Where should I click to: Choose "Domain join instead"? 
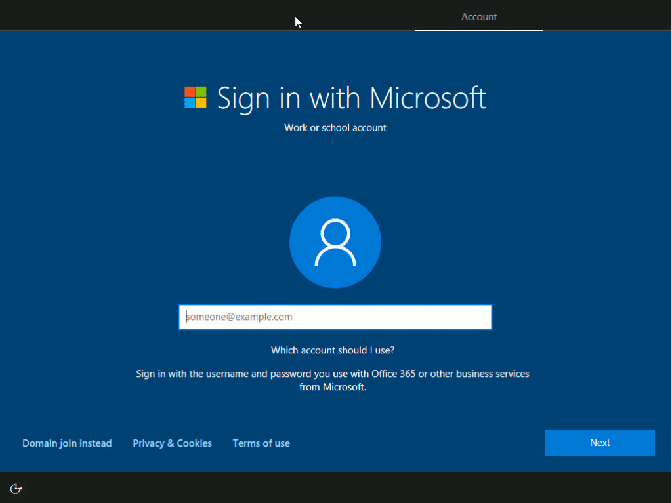[x=66, y=443]
